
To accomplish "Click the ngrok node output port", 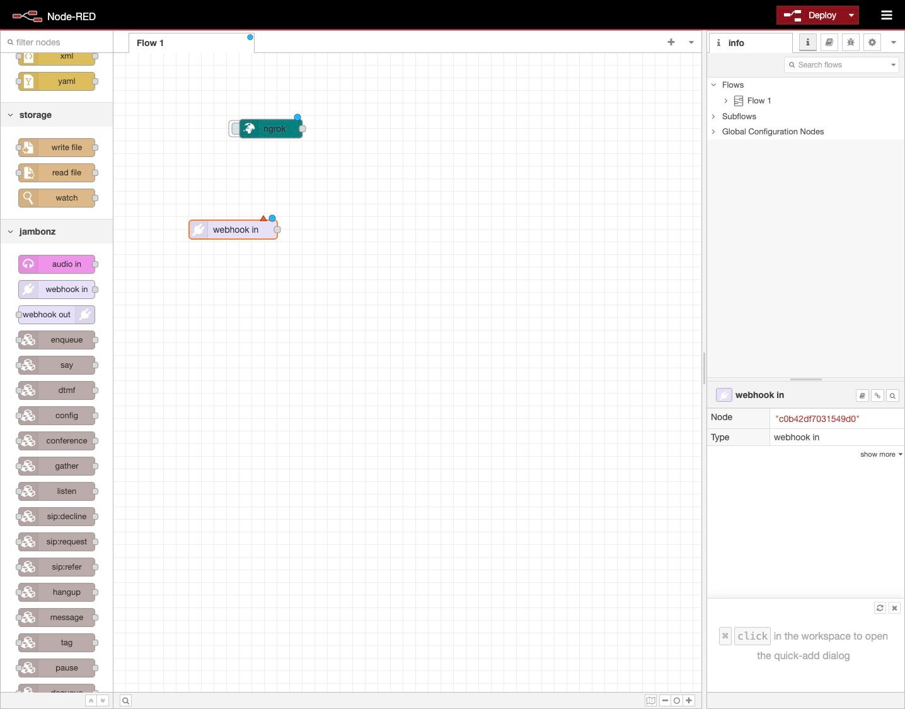I will point(303,129).
